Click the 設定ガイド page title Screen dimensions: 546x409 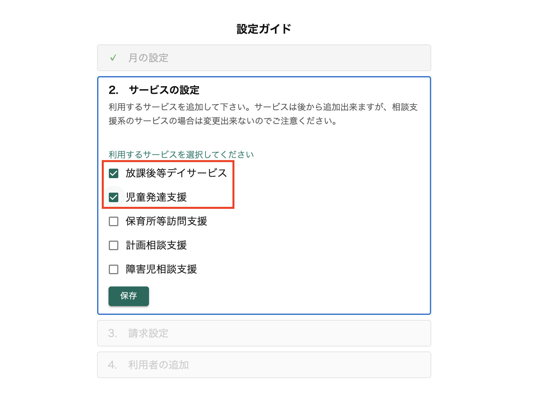[x=264, y=29]
